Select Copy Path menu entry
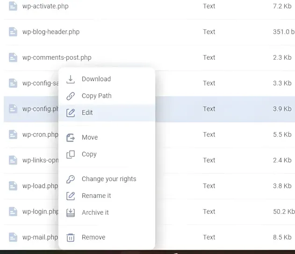 click(107, 96)
